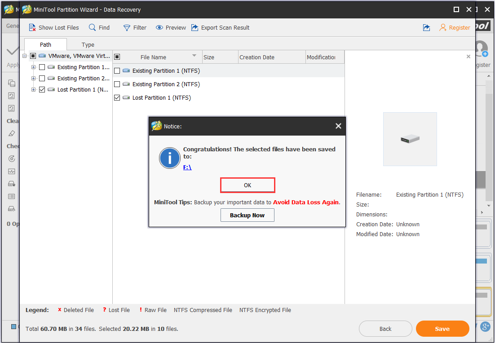This screenshot has height=343, width=495.
Task: Click the drive thumbnail in preview pane
Action: coord(410,139)
